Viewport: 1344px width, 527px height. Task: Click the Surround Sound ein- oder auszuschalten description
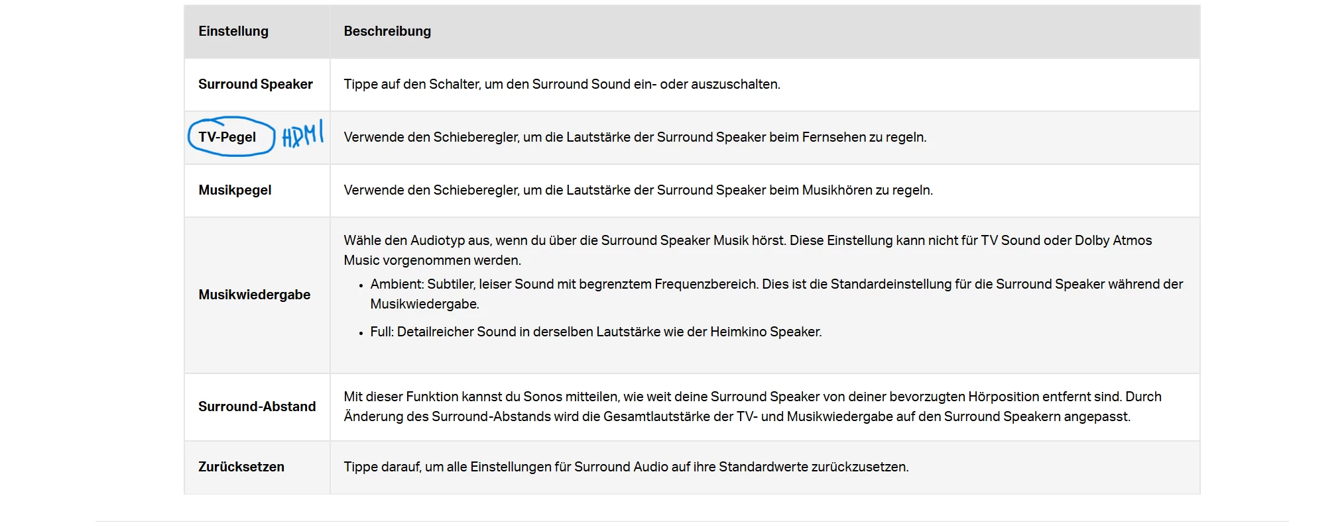coord(562,84)
